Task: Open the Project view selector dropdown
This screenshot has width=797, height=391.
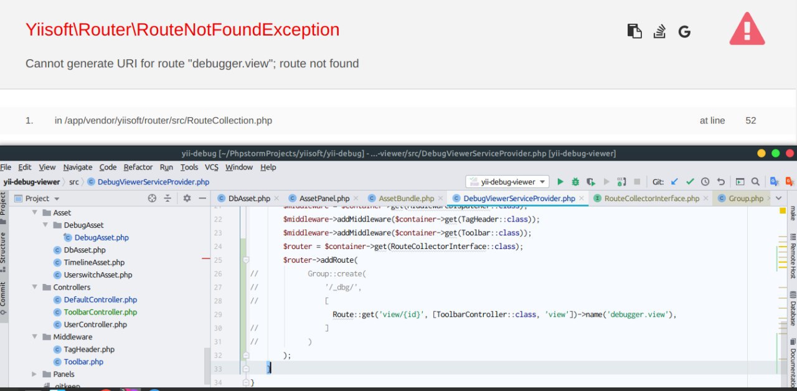Action: (37, 198)
